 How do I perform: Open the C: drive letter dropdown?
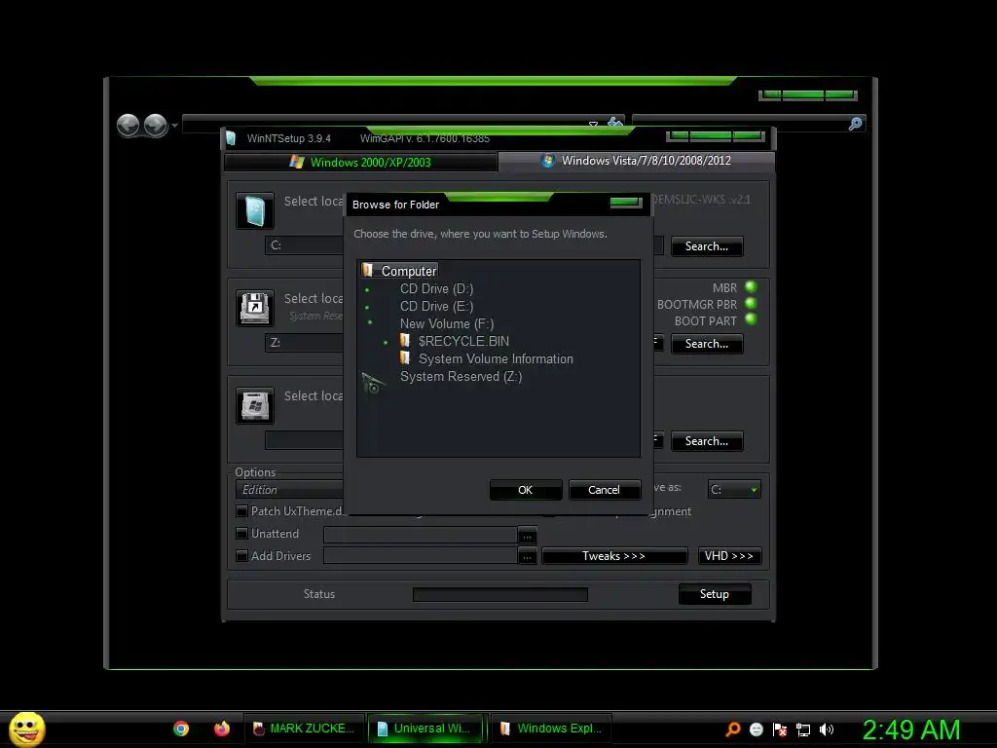734,490
